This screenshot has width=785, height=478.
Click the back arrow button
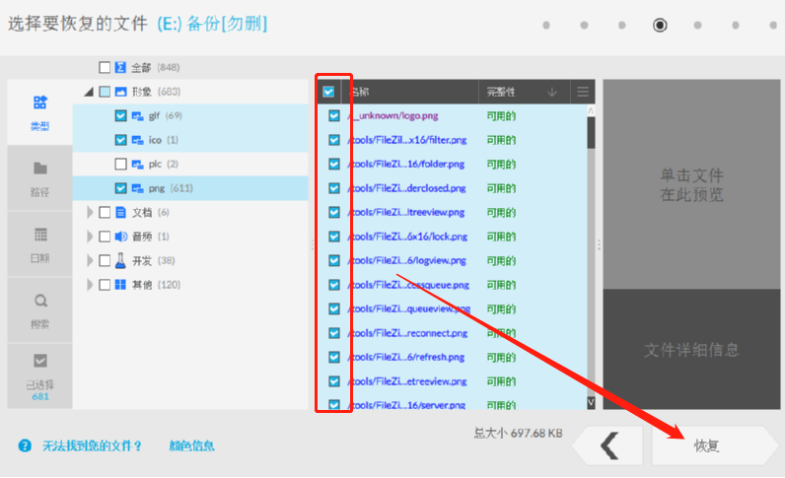(x=607, y=445)
